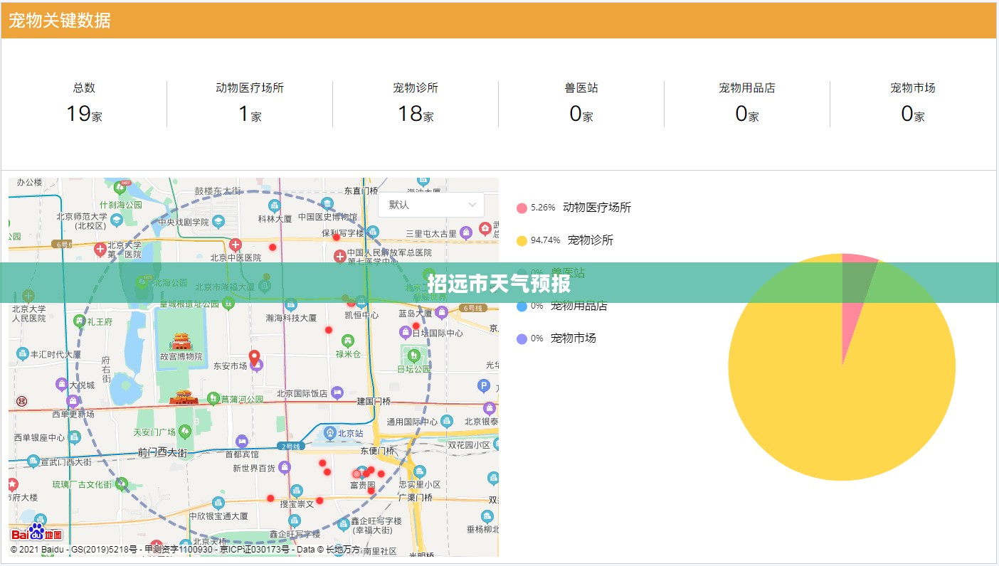
Task: Select the 中欣银宝通大厦 building icon
Action: [217, 503]
